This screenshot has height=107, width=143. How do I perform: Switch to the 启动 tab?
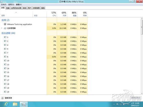[25, 8]
